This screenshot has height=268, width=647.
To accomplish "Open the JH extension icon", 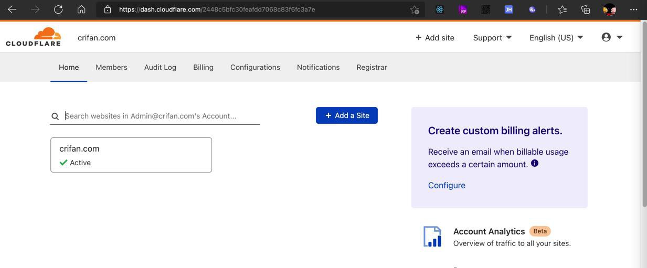I will [x=508, y=9].
